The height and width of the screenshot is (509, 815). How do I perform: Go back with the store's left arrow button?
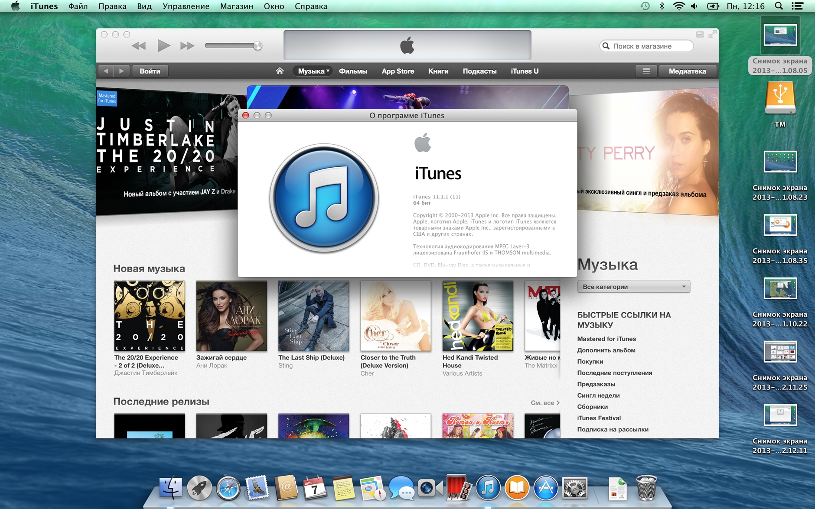(106, 71)
